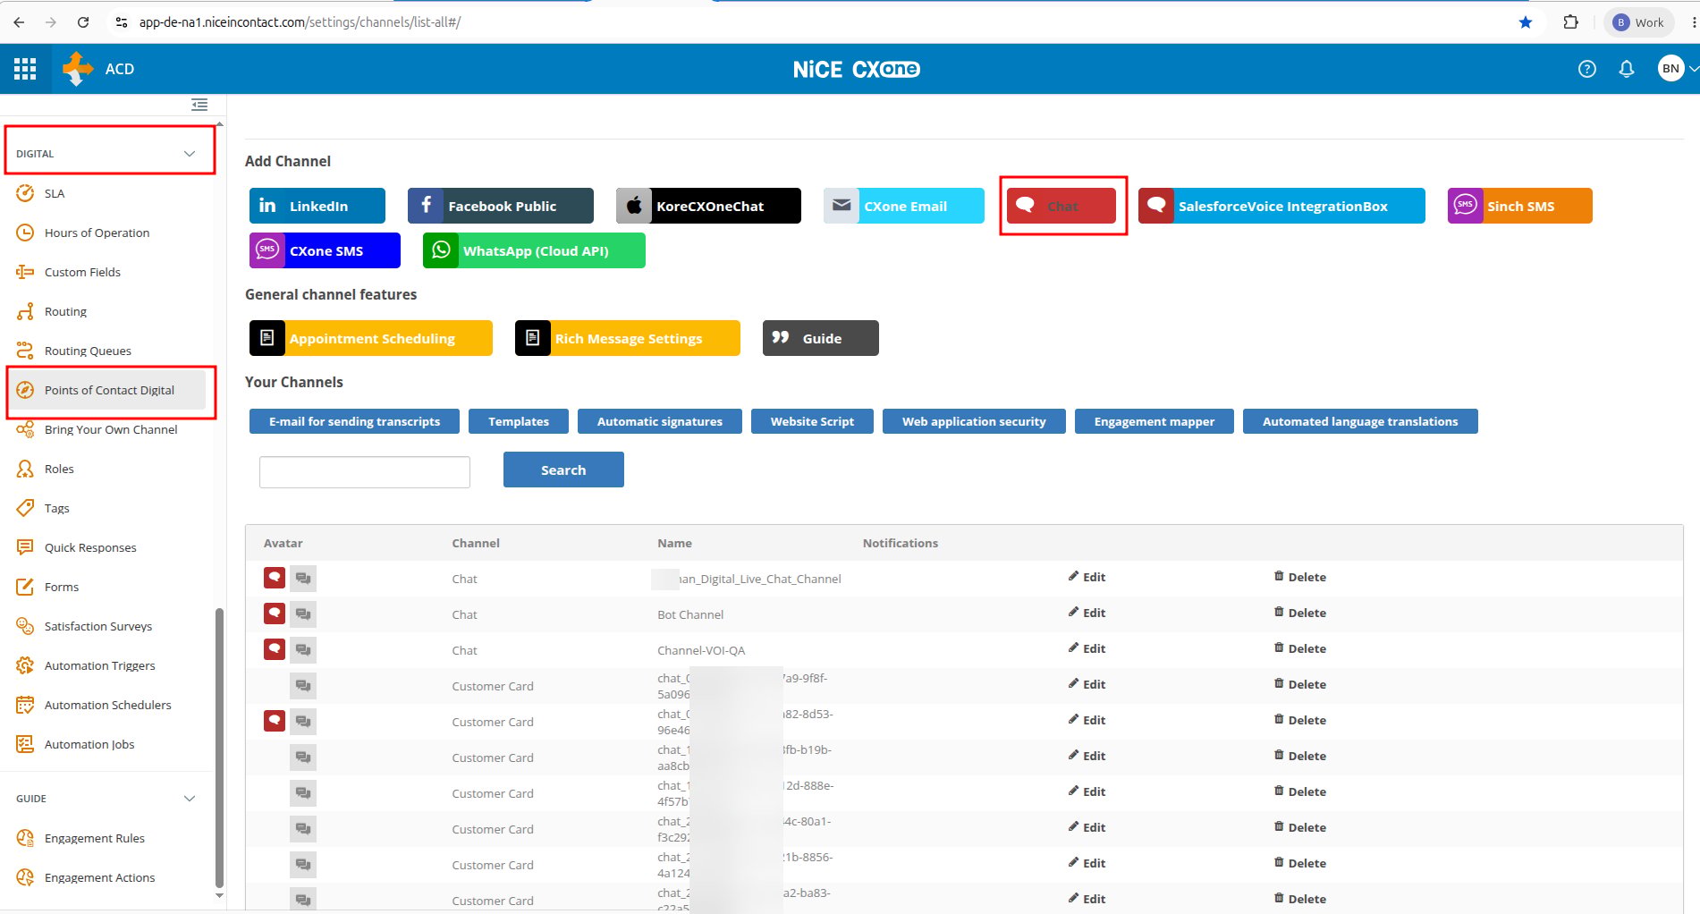Go back in the browser
The width and height of the screenshot is (1700, 914).
click(x=19, y=22)
